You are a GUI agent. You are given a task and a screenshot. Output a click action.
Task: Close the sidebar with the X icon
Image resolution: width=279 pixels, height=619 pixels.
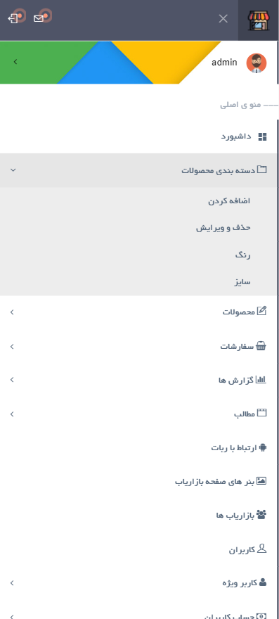pyautogui.click(x=223, y=18)
